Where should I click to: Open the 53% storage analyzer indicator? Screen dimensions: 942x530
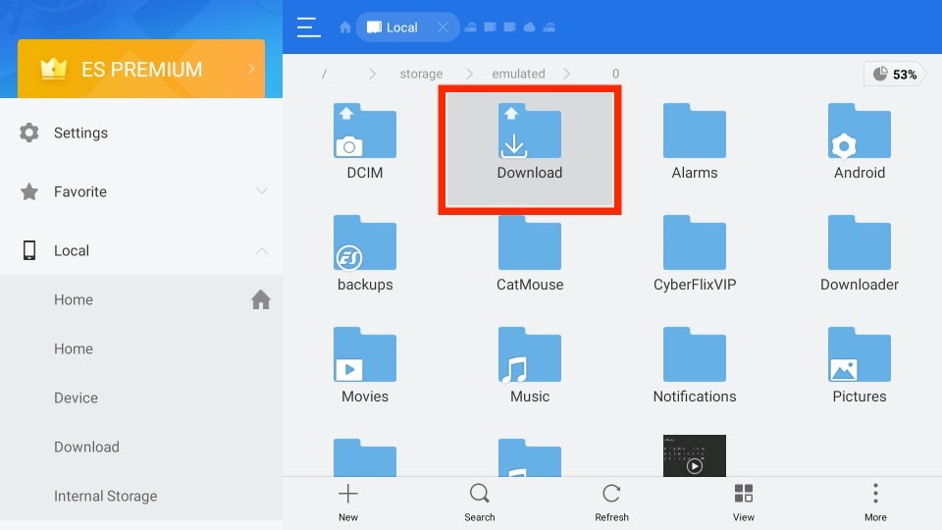[894, 74]
